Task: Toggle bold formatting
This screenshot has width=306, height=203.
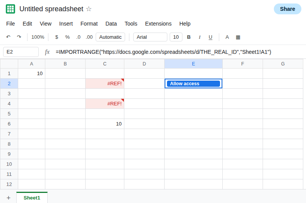Action: [x=189, y=37]
